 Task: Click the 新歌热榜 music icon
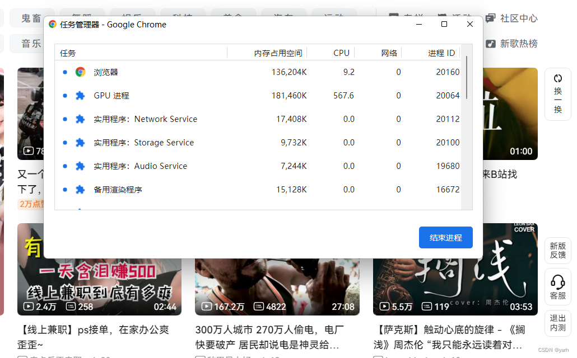pyautogui.click(x=490, y=44)
